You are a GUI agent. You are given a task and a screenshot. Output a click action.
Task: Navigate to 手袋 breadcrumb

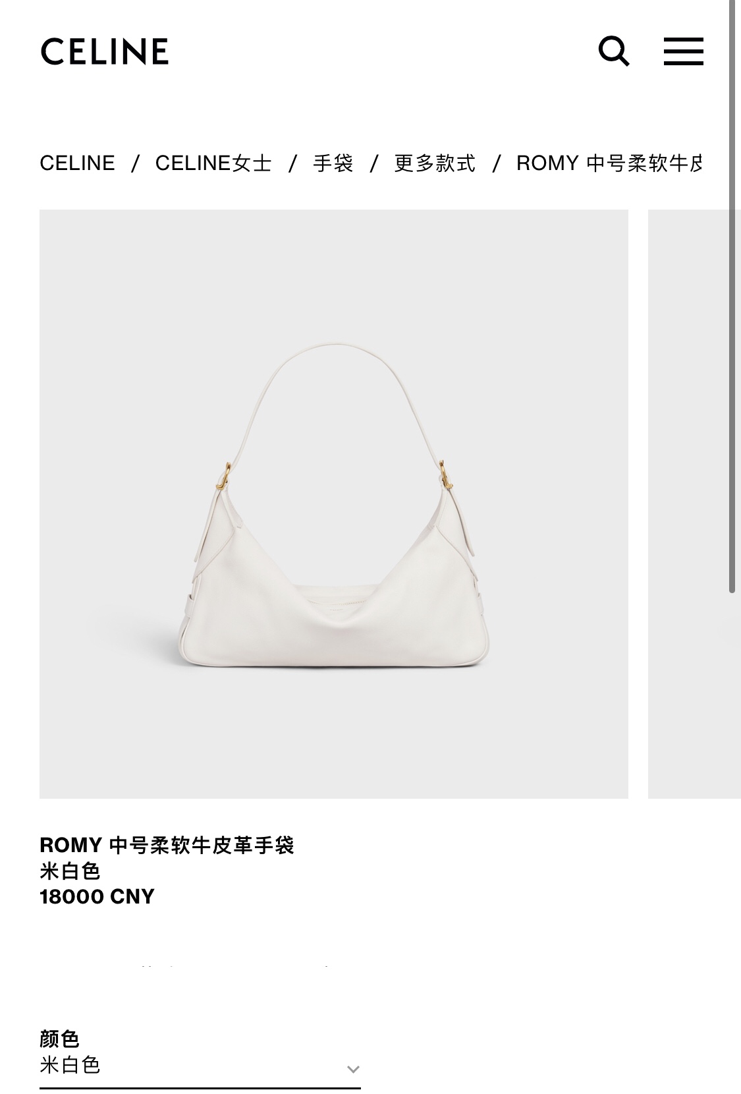pos(333,163)
